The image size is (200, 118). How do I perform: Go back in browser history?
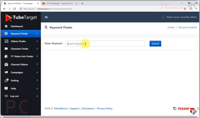tap(4, 9)
